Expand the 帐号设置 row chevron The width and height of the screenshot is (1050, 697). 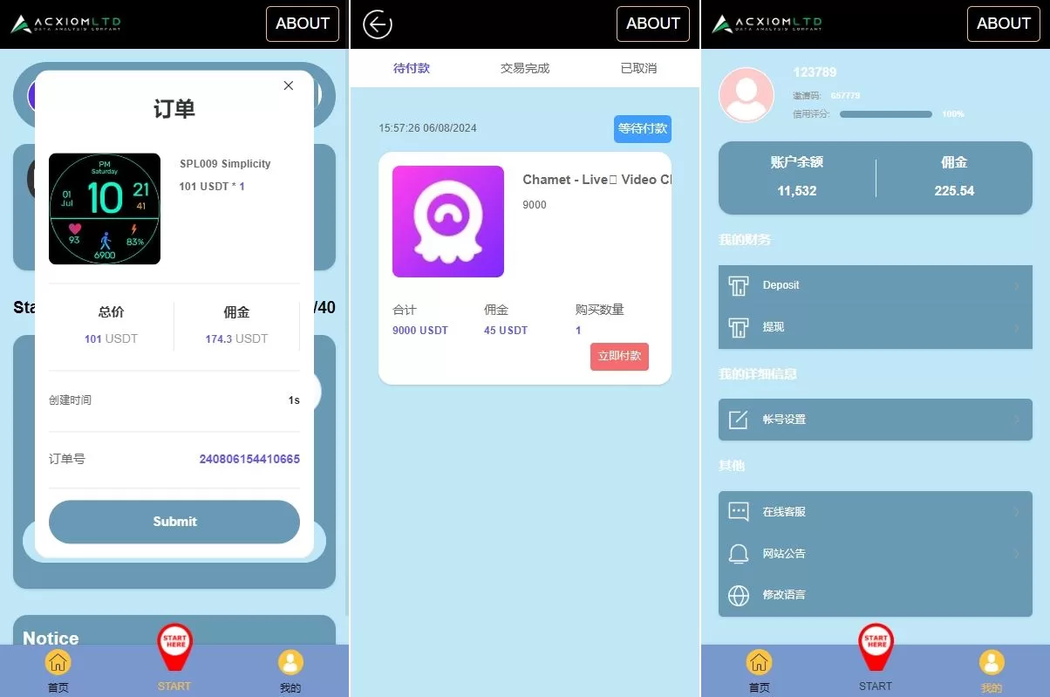click(x=1017, y=420)
